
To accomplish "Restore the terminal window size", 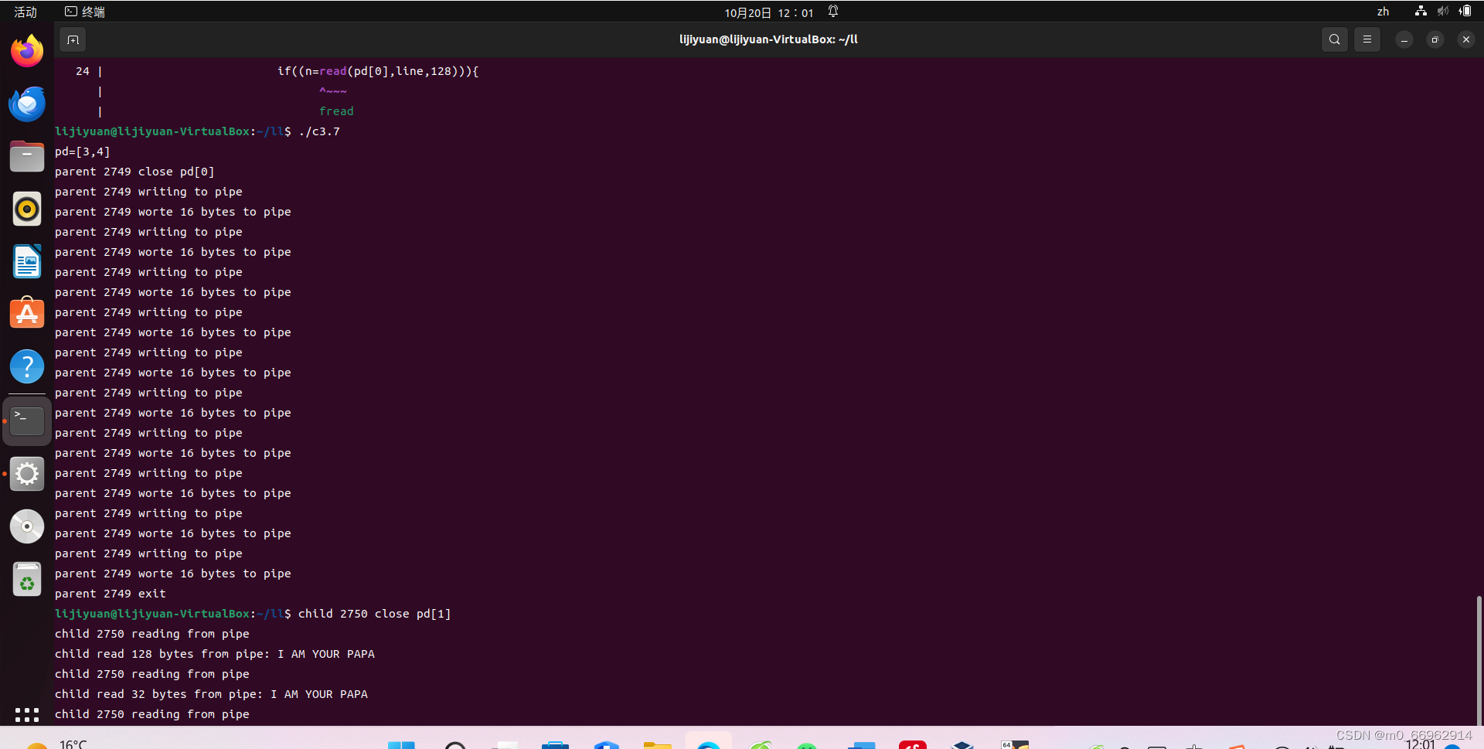I will click(1435, 39).
